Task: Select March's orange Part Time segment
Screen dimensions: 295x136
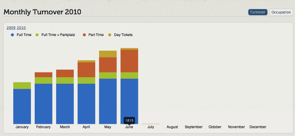Action: tap(65, 74)
